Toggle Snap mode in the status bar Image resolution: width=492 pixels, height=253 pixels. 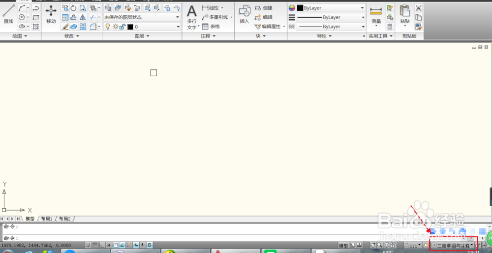tap(89, 245)
